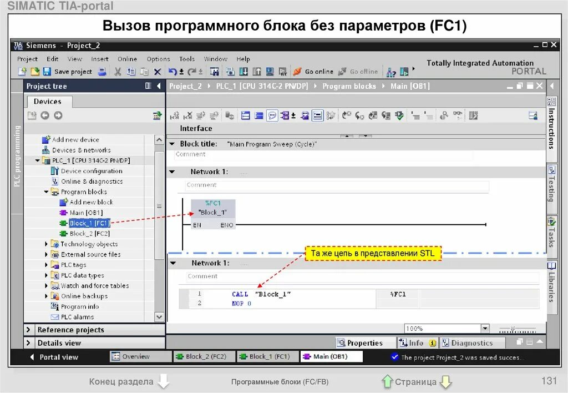Collapse the Block title section triangle
Image resolution: width=568 pixels, height=393 pixels.
coord(172,144)
